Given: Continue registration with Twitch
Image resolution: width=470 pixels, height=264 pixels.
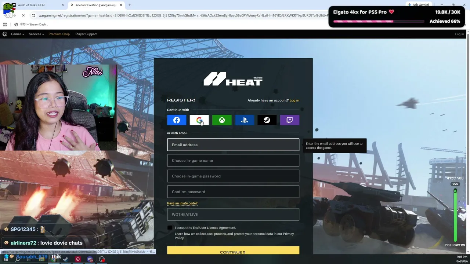Looking at the screenshot, I should click(x=290, y=120).
